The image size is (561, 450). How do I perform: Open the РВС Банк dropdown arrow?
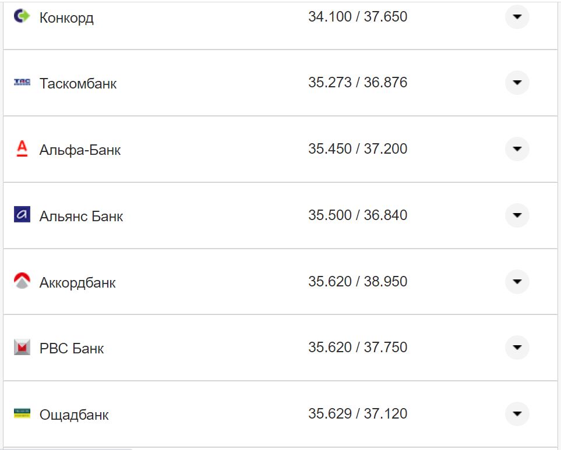point(517,348)
